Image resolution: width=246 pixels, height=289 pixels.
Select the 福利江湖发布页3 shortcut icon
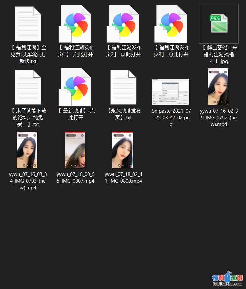[171, 24]
